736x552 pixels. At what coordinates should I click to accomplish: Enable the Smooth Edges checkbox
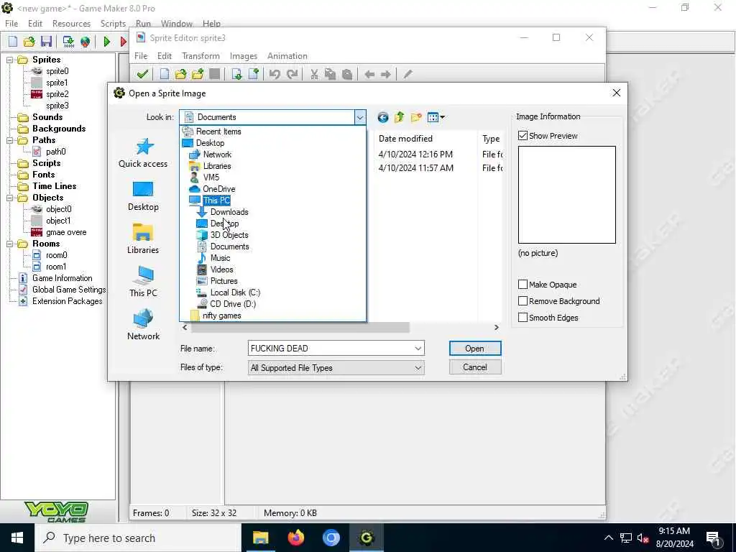tap(523, 318)
